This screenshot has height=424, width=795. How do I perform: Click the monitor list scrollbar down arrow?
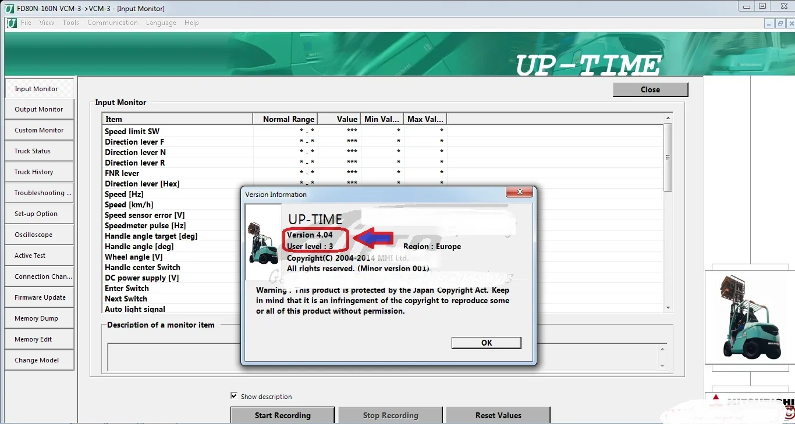tap(668, 308)
